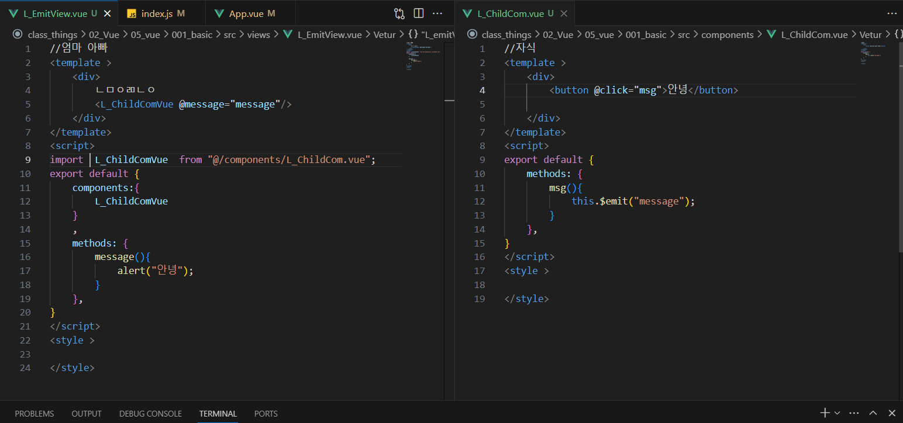Expand 'Vetur' in left breadcrumb
The image size is (903, 423).
click(384, 34)
